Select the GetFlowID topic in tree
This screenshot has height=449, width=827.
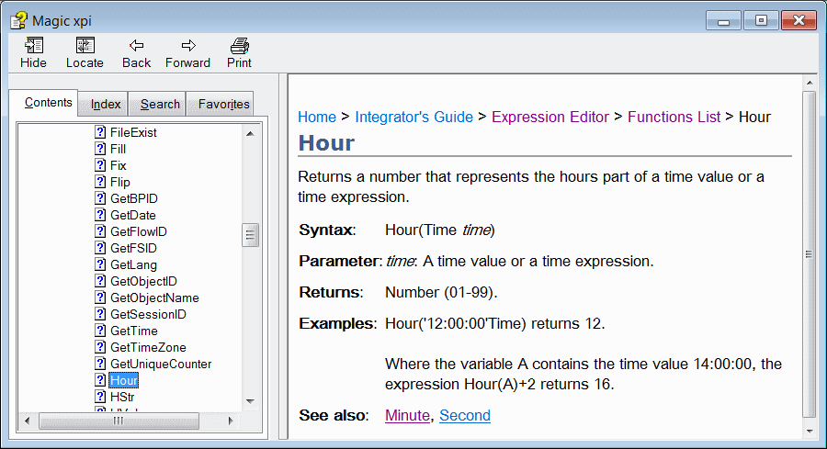click(138, 231)
